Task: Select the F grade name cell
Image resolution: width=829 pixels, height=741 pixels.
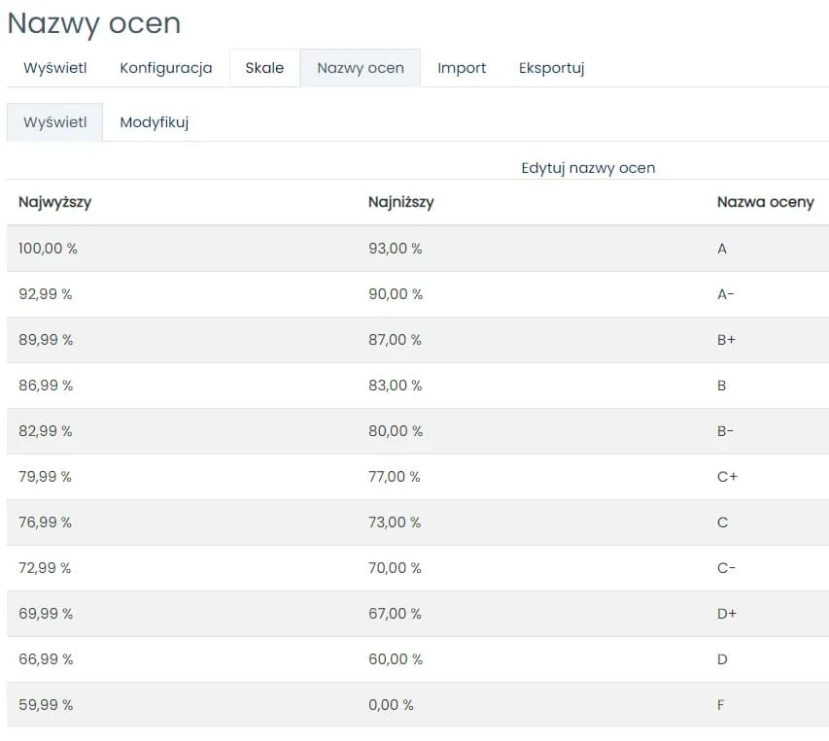Action: tap(720, 705)
